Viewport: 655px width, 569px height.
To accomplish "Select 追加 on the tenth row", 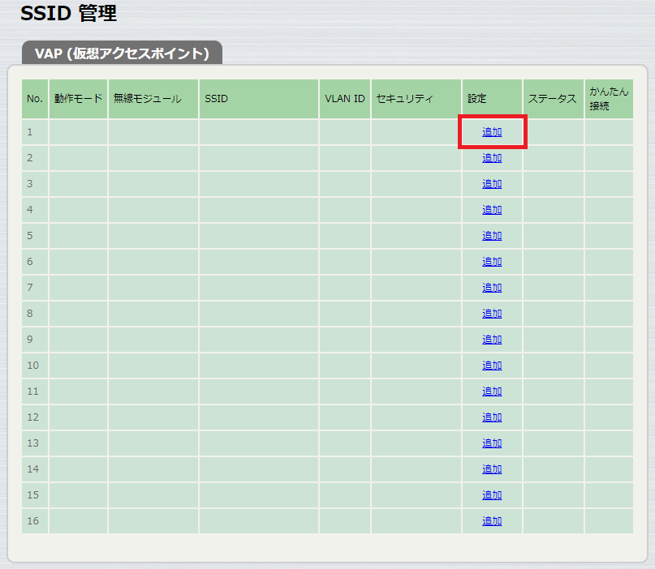I will 491,365.
